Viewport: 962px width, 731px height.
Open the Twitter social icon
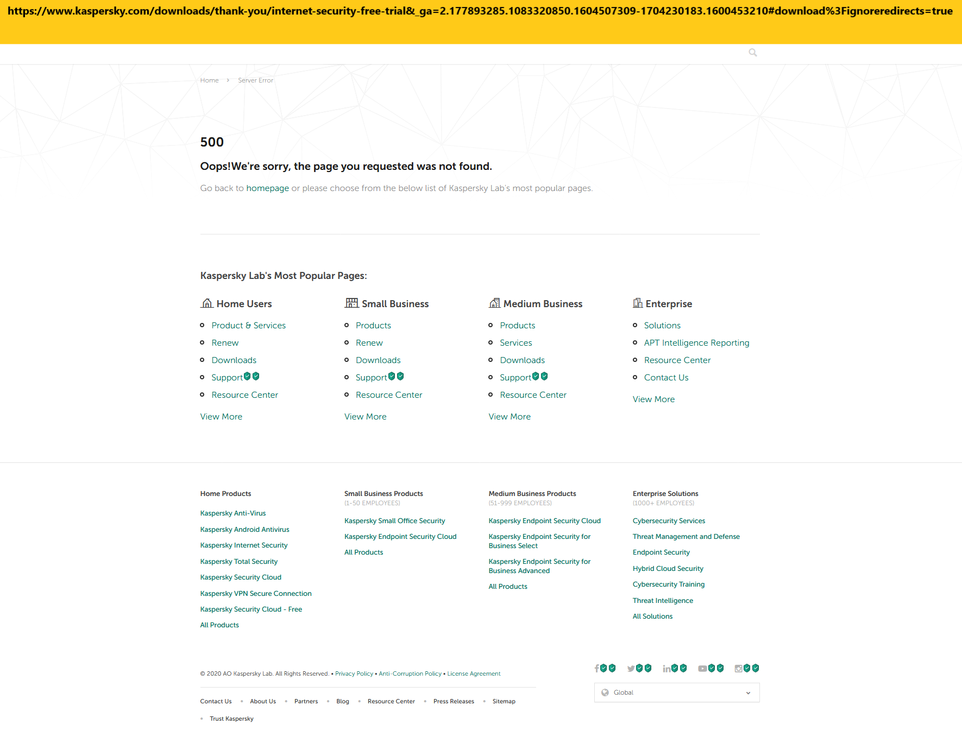(x=631, y=668)
